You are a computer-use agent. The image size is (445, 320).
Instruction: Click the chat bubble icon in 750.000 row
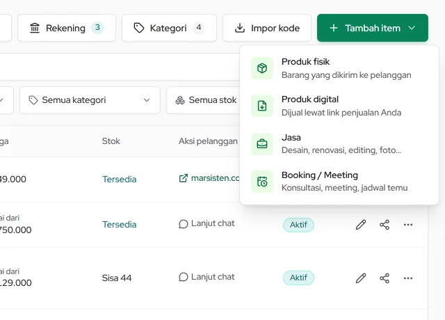click(x=184, y=224)
